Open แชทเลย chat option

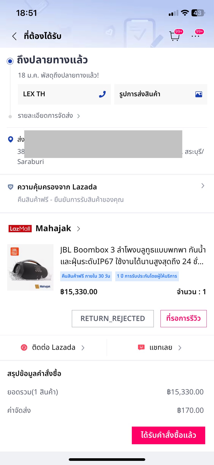tap(161, 347)
